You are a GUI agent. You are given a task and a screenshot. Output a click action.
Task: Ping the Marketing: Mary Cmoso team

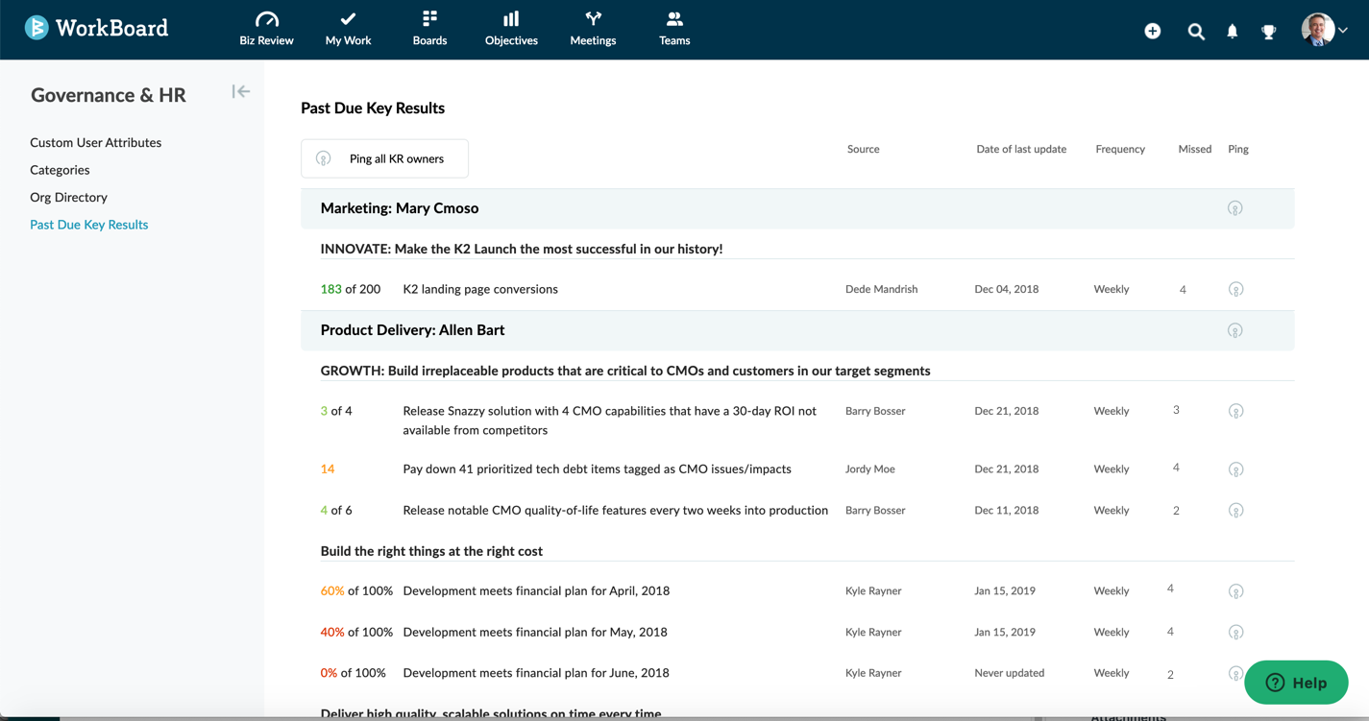pyautogui.click(x=1235, y=208)
